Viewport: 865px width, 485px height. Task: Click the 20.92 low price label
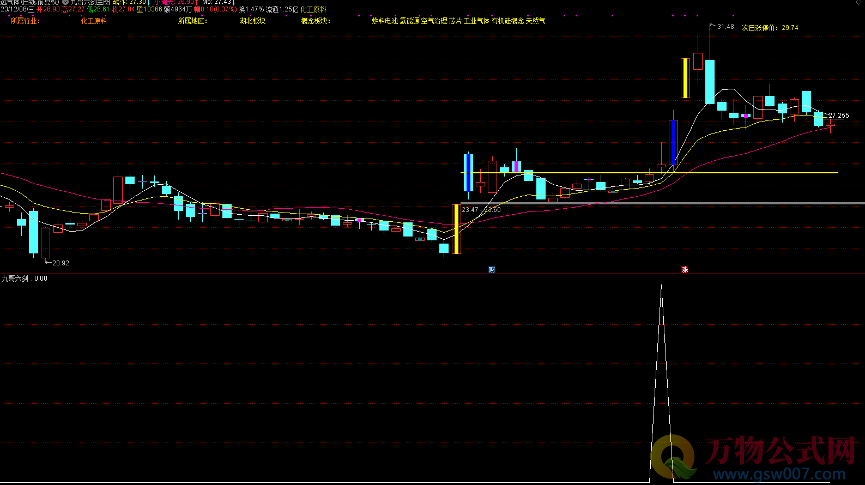click(x=61, y=263)
